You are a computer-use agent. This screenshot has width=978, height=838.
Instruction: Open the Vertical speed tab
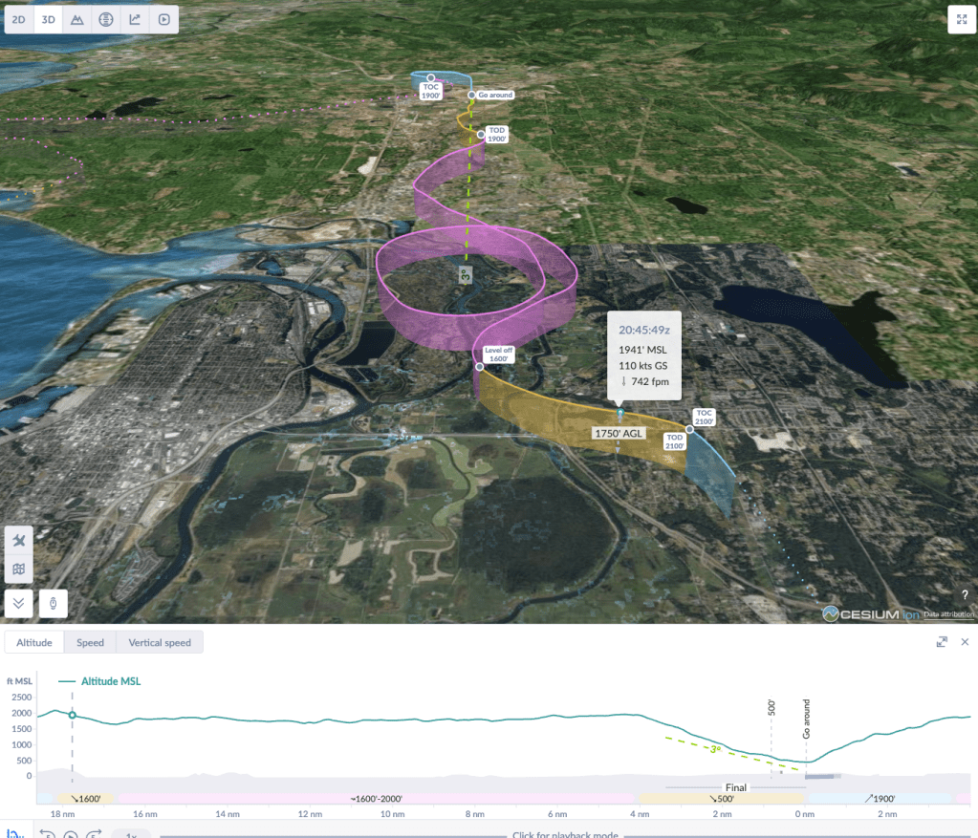tap(159, 642)
